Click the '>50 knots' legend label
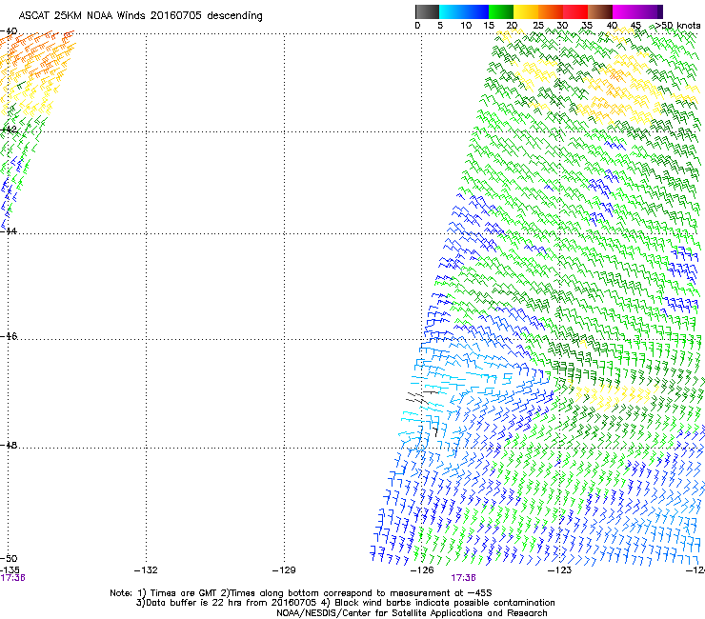Image resolution: width=705 pixels, height=619 pixels. tap(677, 26)
